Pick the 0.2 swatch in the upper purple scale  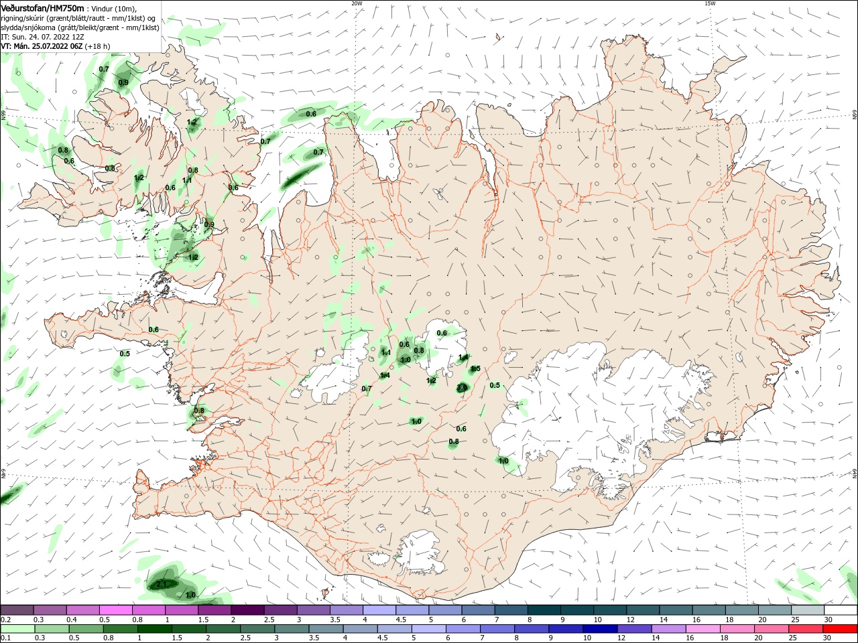(x=17, y=610)
